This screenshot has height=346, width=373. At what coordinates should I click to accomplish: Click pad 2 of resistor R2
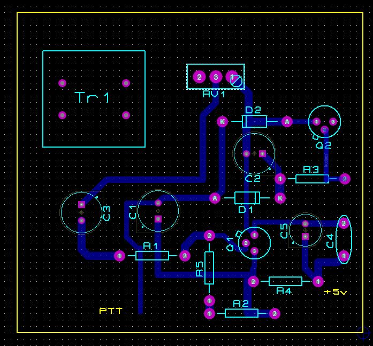coord(275,314)
